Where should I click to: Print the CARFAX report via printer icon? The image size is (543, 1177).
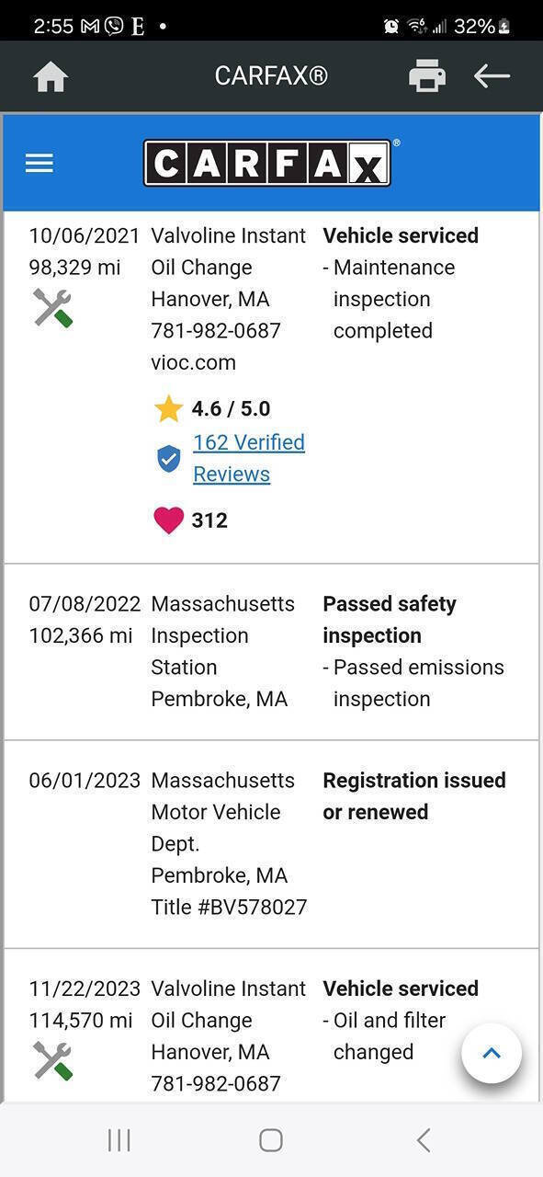(x=427, y=76)
